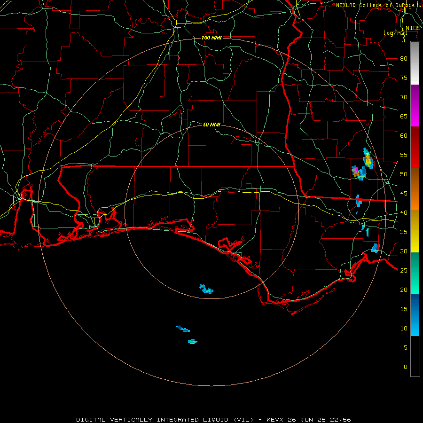
Task: Click the 22:56 timestamp in the caption
Action: [x=341, y=420]
